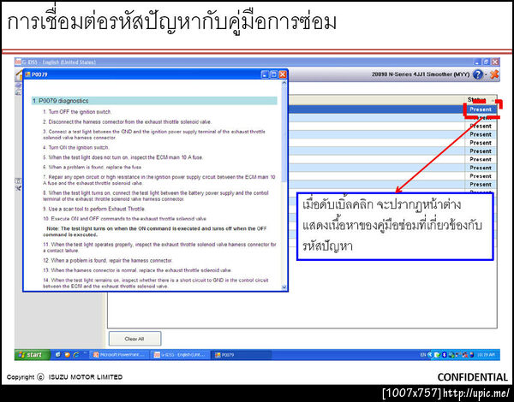Click the P0079 window scrollbar down arrow
514x402 pixels.
(x=284, y=287)
